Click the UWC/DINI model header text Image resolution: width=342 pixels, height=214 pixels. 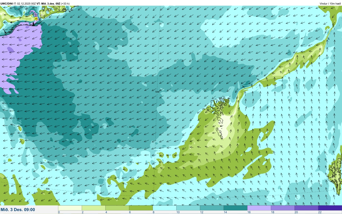(x=7, y=3)
